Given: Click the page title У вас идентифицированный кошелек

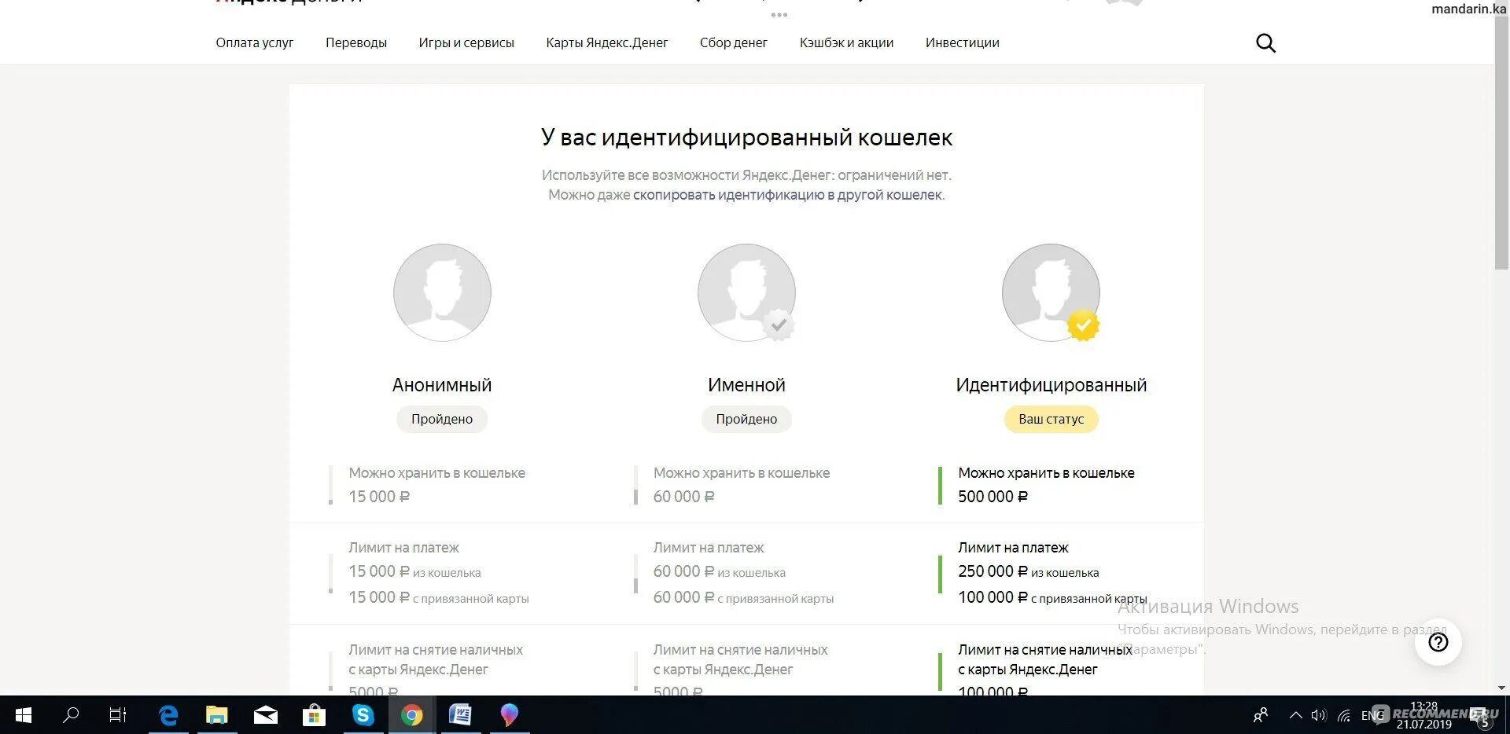Looking at the screenshot, I should (x=746, y=138).
